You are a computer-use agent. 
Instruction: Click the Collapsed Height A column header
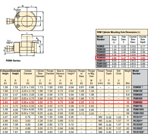click(x=5, y=77)
